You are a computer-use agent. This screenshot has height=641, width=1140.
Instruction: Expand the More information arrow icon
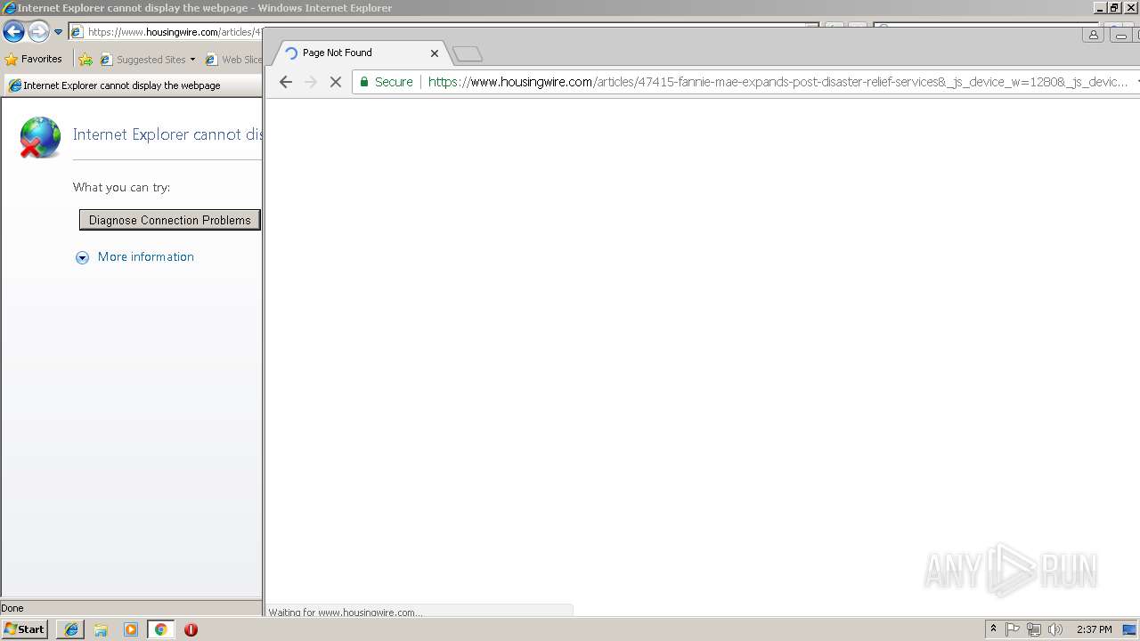(x=82, y=257)
